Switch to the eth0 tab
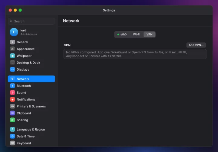This screenshot has height=152, width=218. click(122, 34)
